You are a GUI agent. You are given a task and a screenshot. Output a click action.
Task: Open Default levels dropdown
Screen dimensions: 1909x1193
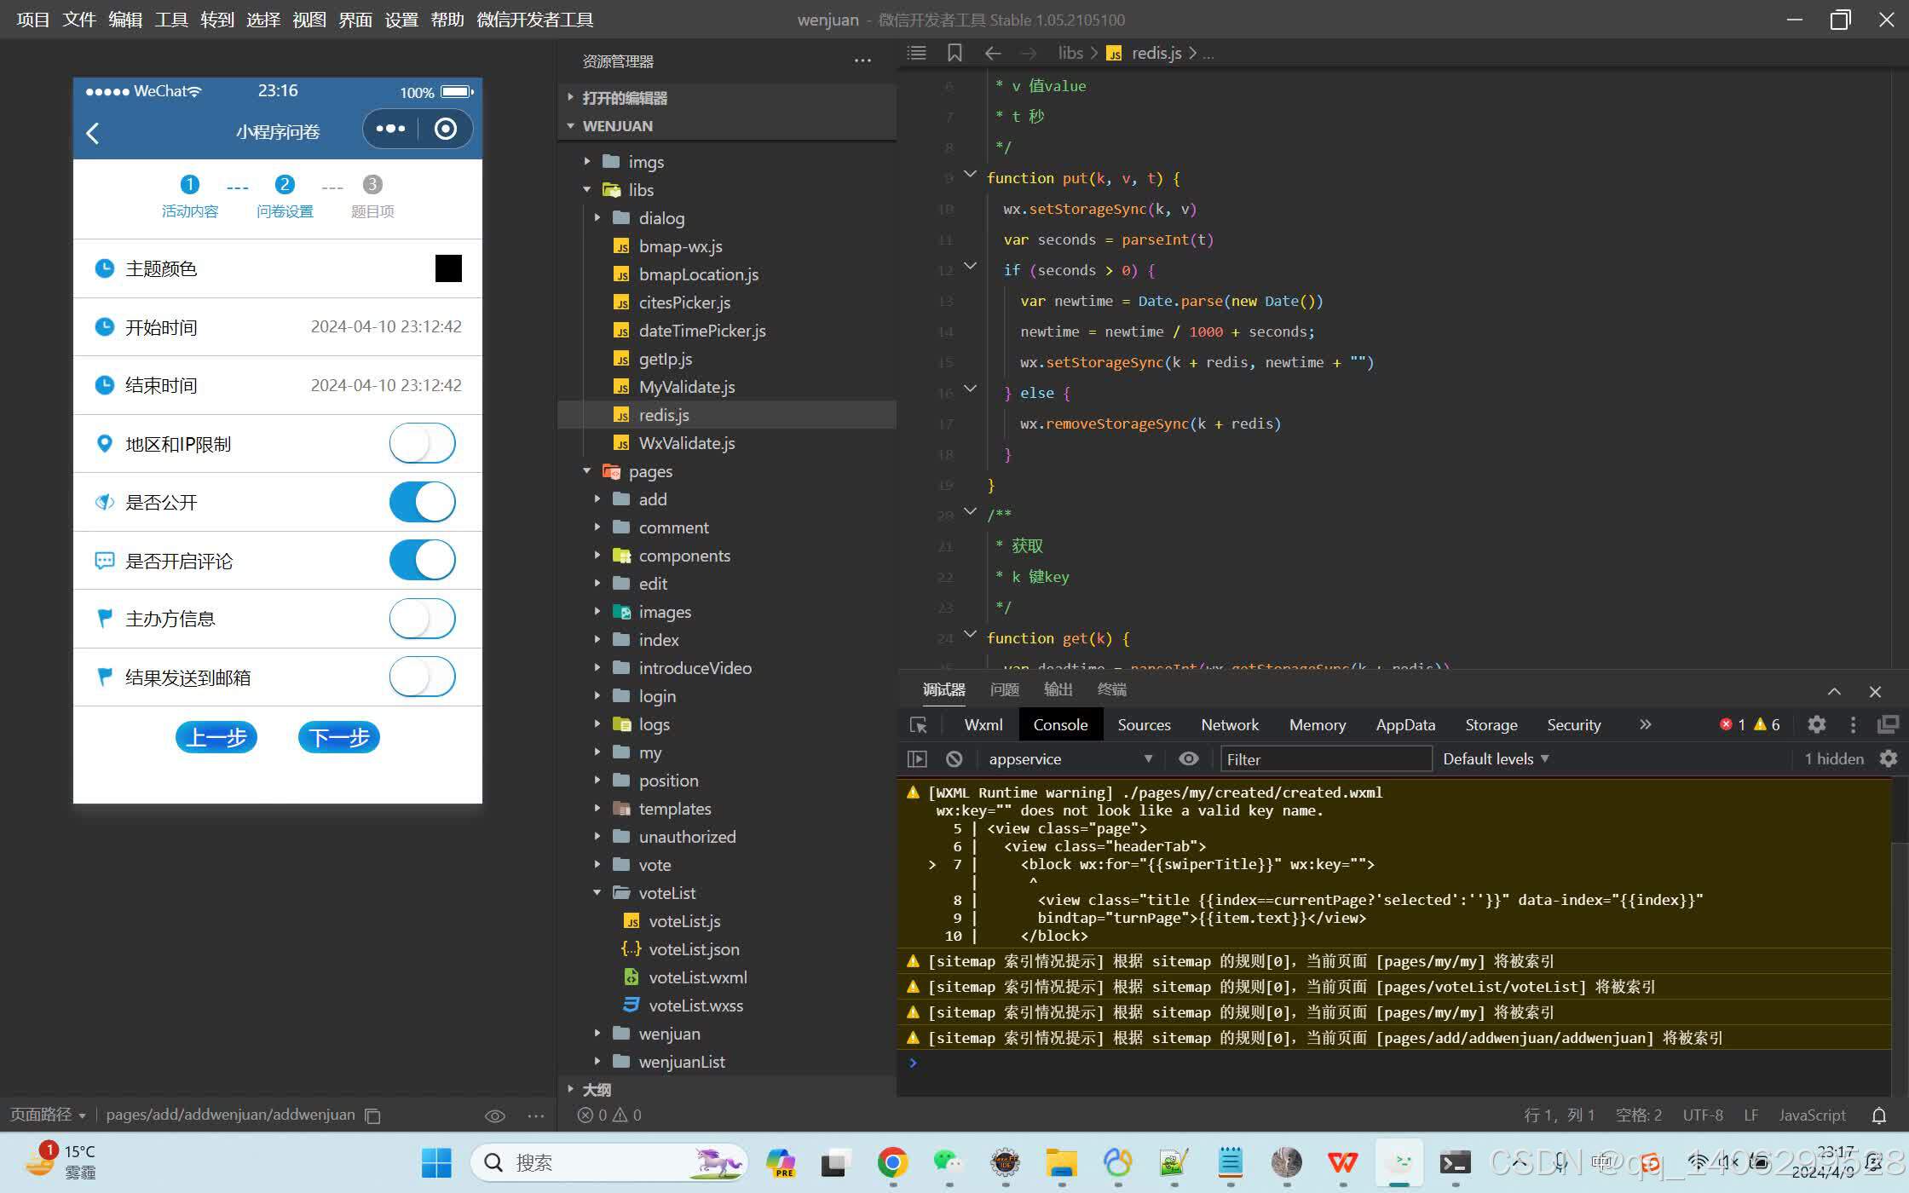click(1496, 758)
